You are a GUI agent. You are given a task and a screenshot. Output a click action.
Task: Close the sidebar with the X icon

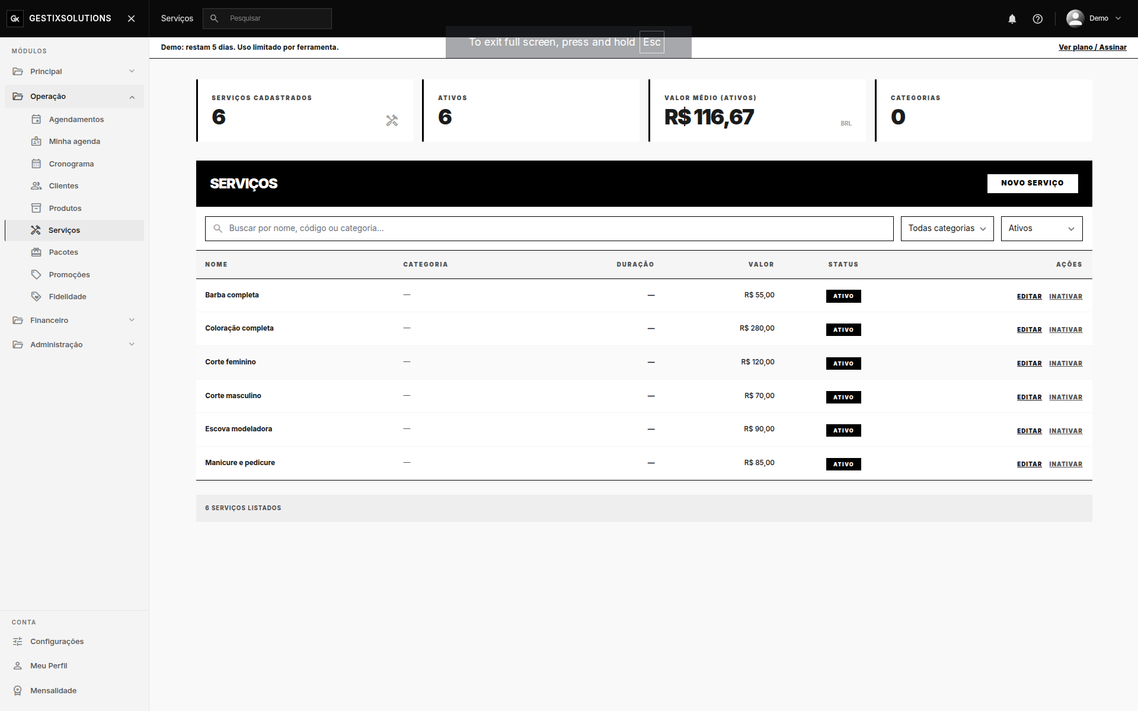pyautogui.click(x=132, y=18)
